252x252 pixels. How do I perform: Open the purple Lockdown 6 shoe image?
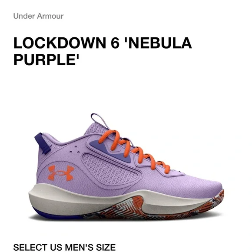[126, 166]
